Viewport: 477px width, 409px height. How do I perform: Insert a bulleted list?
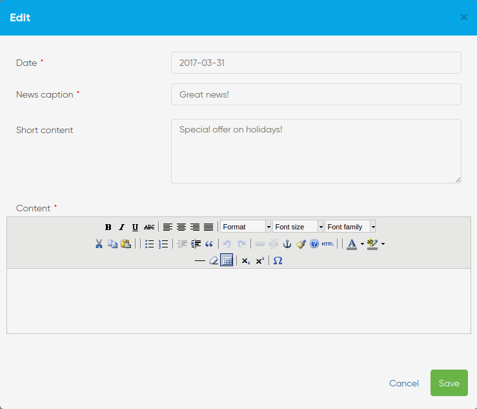pos(149,244)
